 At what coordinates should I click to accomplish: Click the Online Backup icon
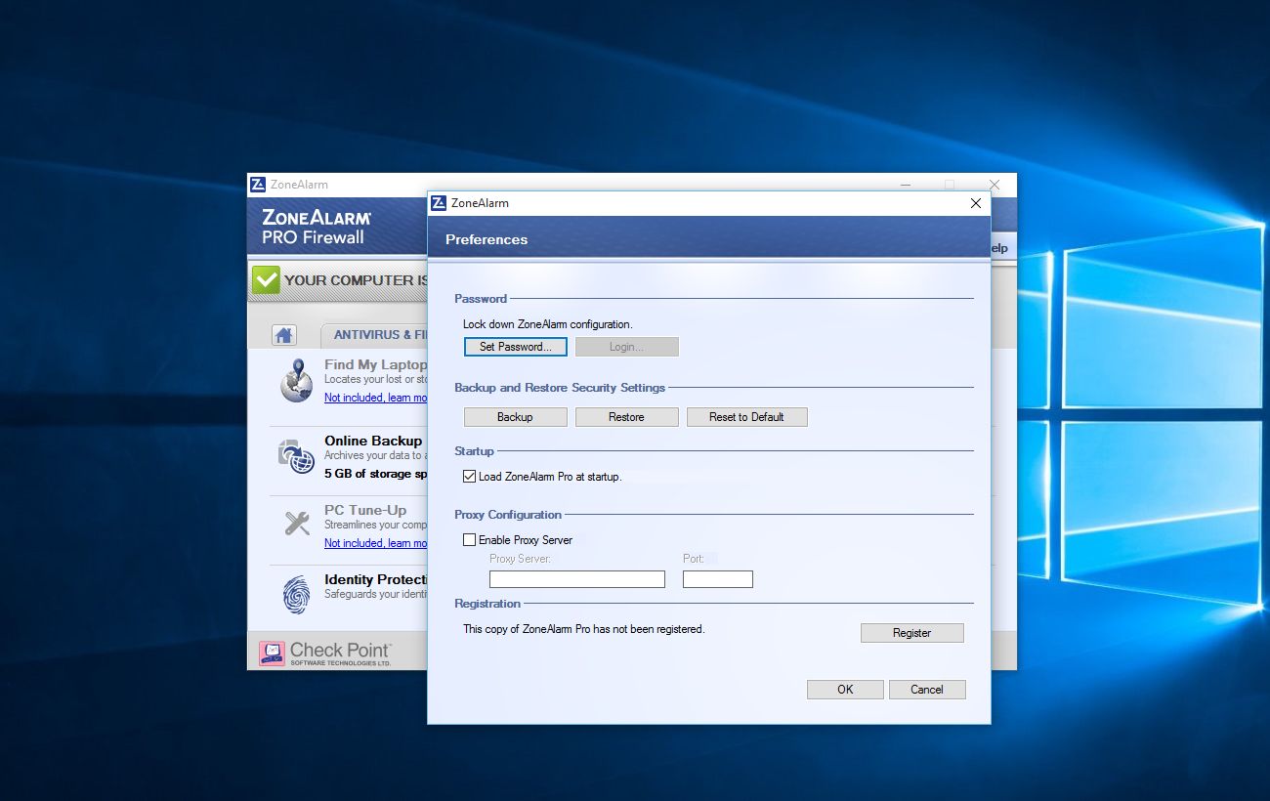point(296,455)
